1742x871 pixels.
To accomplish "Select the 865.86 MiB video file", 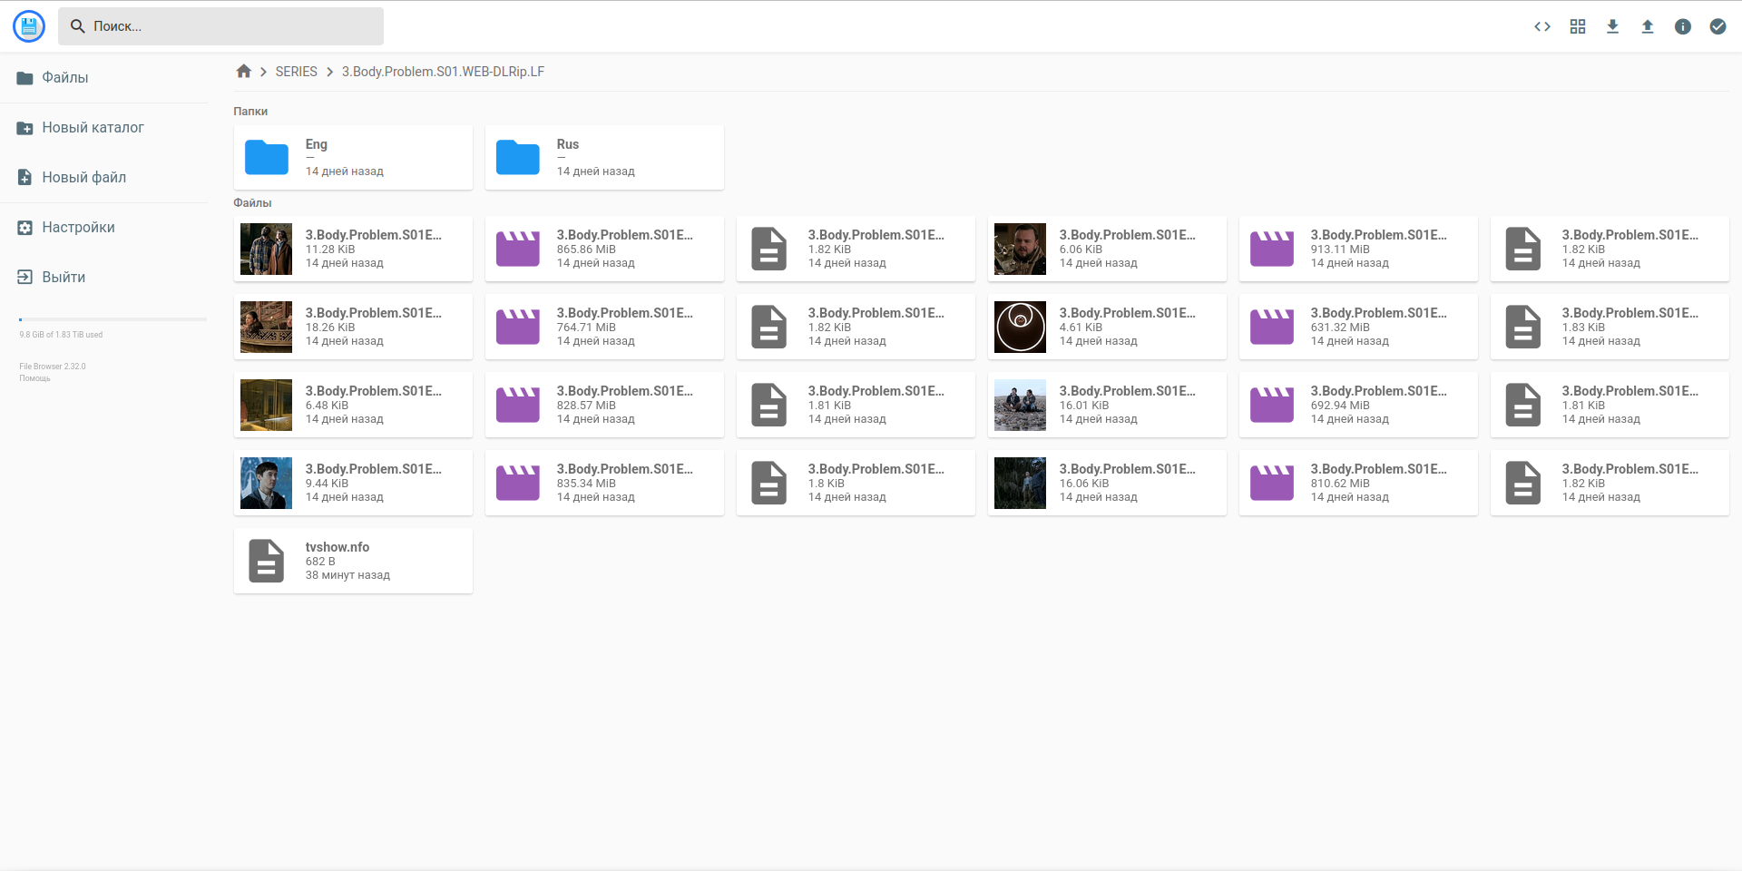I will [604, 249].
